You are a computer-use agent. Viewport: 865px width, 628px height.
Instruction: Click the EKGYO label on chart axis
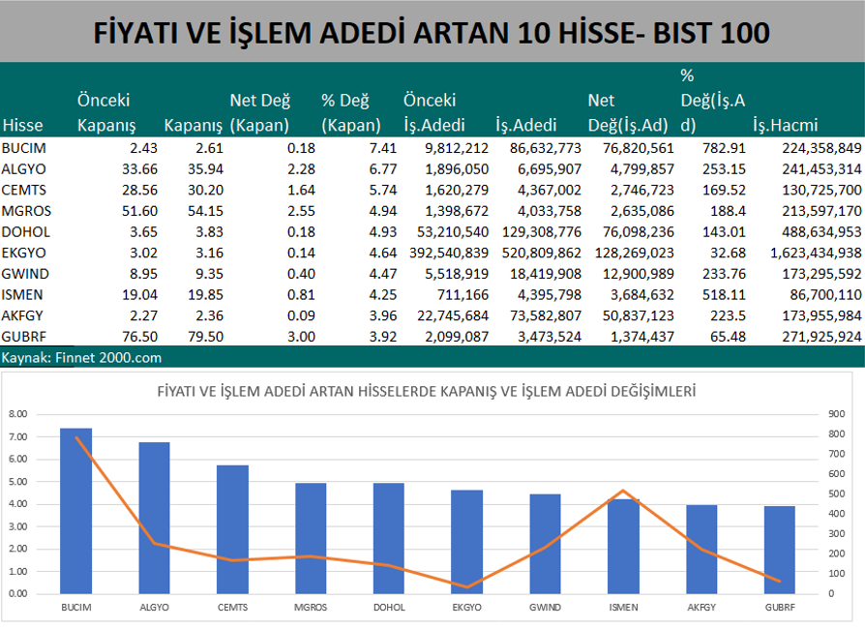[x=466, y=608]
